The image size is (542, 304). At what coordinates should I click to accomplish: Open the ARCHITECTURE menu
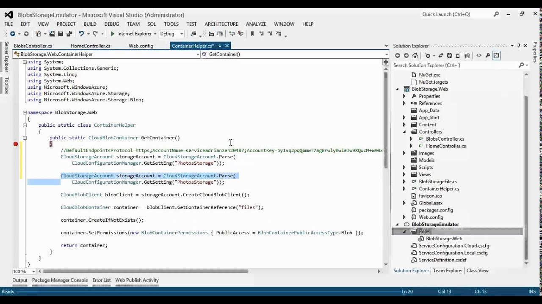(221, 24)
